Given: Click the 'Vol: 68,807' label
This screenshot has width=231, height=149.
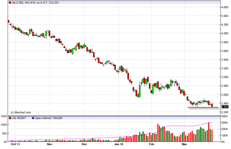Looking at the screenshot, I should pos(19,118).
